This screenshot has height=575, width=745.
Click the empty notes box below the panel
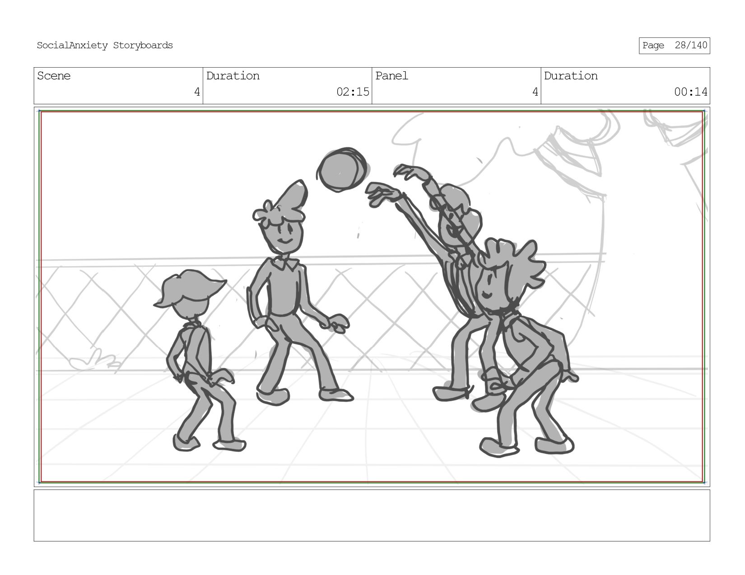[372, 515]
